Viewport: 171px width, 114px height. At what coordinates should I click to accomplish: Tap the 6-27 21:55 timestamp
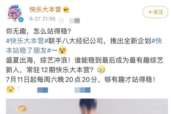point(42,19)
